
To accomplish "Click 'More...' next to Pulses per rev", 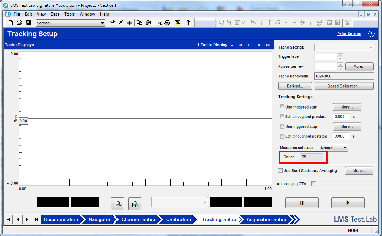I will (x=359, y=66).
